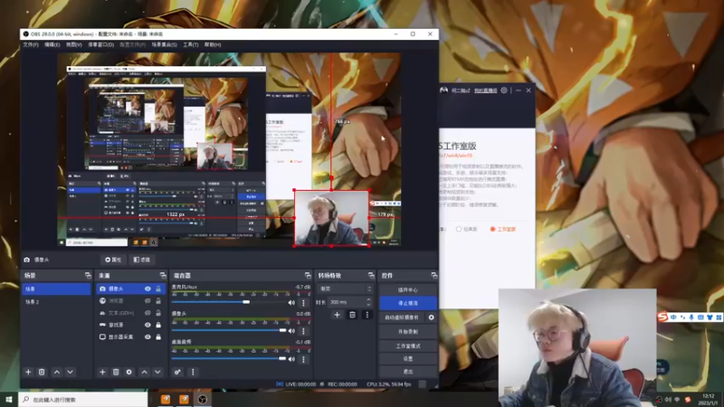Select 工作室版 radio button in side window

(492, 229)
